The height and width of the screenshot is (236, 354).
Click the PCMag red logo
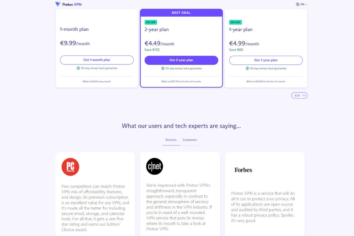[x=70, y=167]
